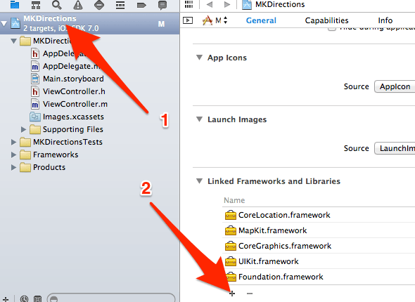Expand the MKDirectionsTests folder
Screen dimensions: 415x302
point(13,142)
